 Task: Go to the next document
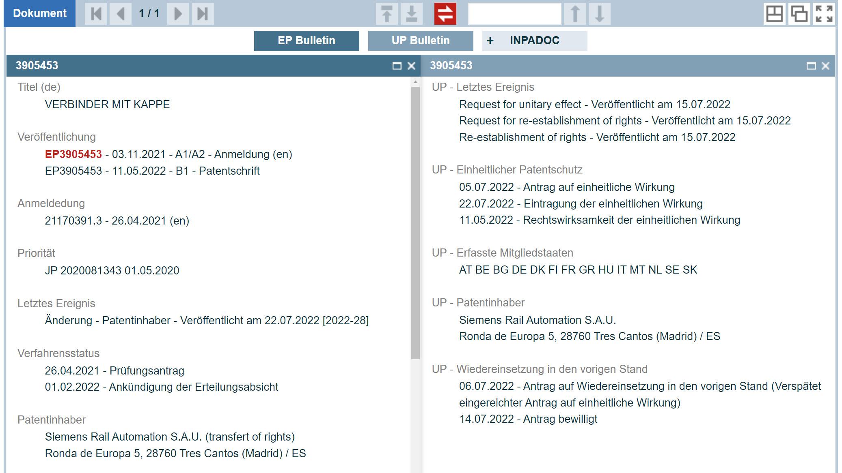[178, 13]
